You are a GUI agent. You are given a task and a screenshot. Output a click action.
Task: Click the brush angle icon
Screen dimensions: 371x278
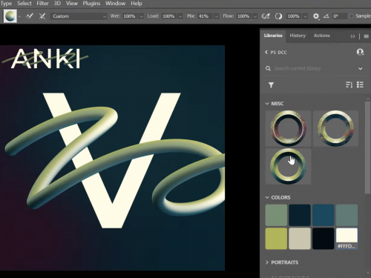[326, 16]
